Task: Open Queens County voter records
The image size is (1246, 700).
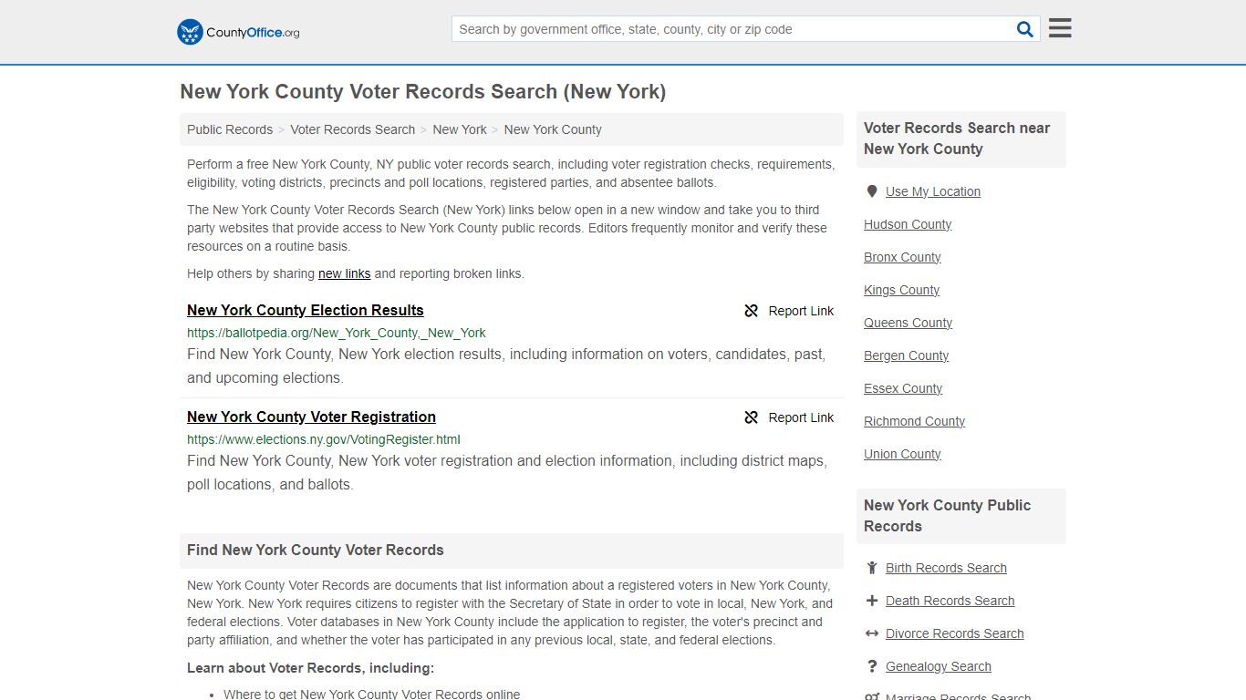Action: (908, 323)
